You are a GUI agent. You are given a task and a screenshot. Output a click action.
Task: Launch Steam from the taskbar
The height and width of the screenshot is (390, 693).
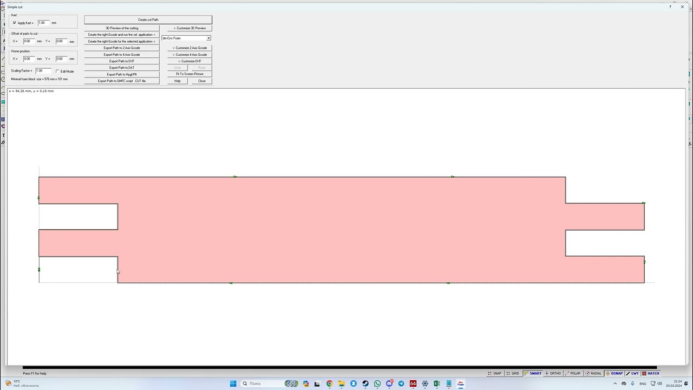(365, 383)
